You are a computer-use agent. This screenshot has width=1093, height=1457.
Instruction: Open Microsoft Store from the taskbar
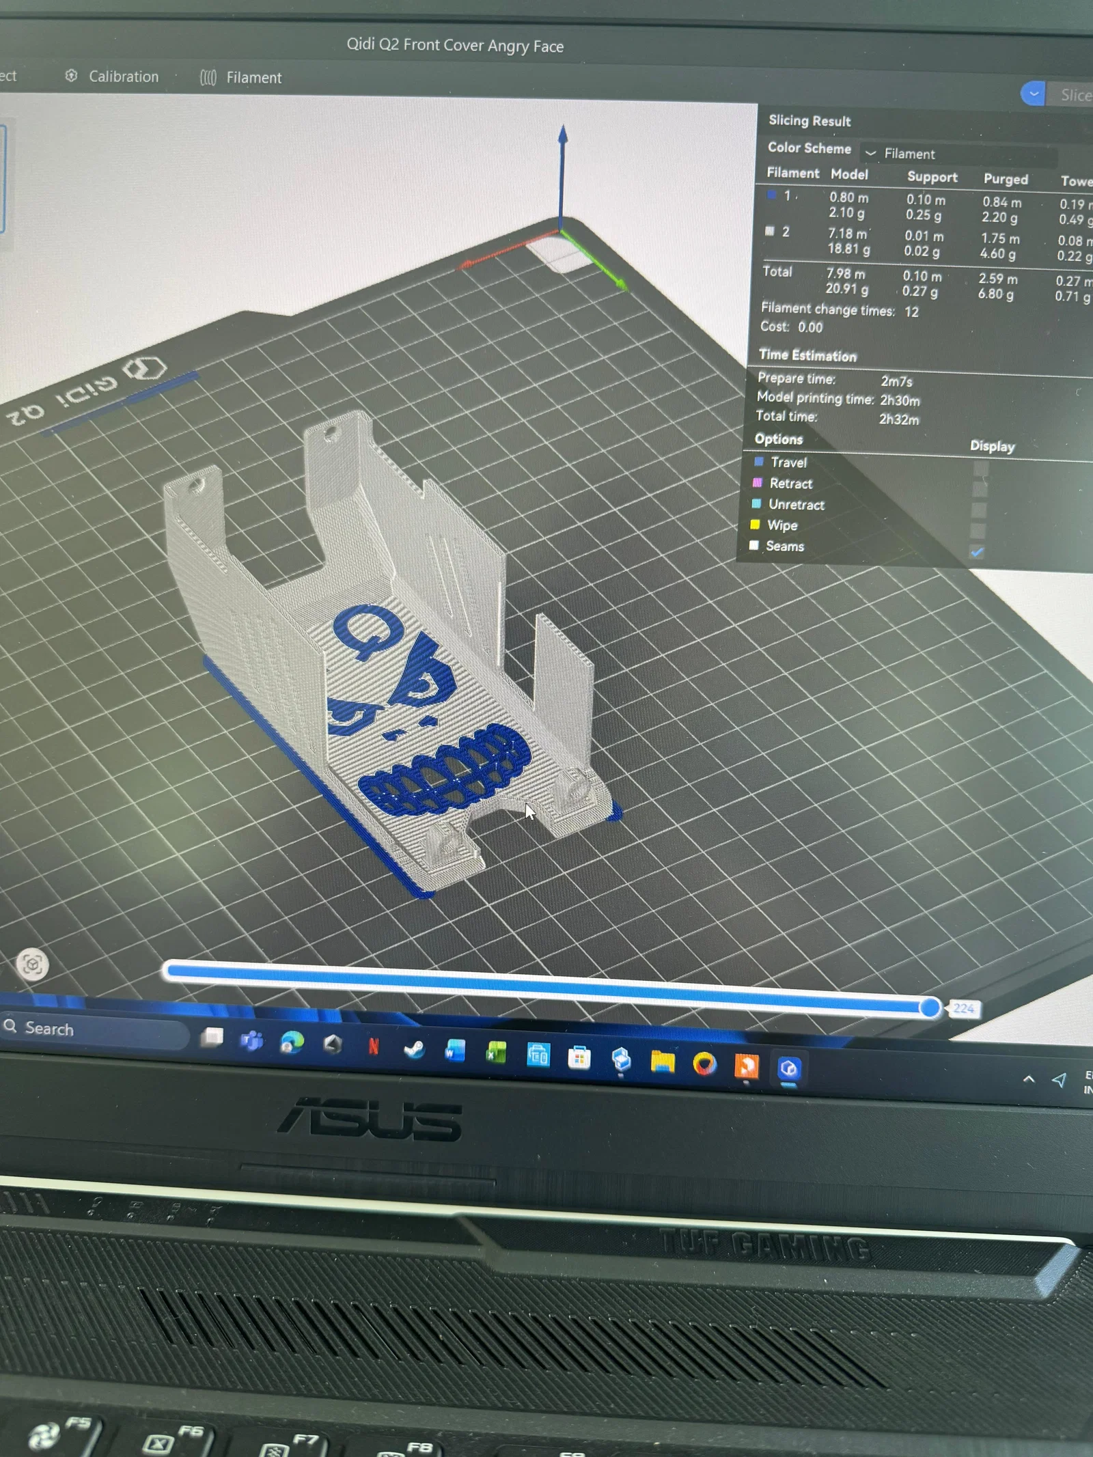pos(579,1057)
